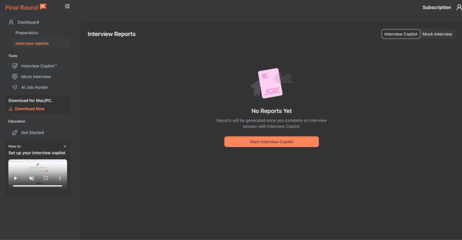462x240 pixels.
Task: Go to Preparation page
Action: pos(27,33)
